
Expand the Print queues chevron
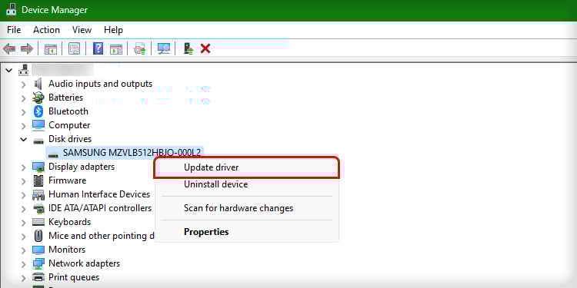(x=24, y=278)
